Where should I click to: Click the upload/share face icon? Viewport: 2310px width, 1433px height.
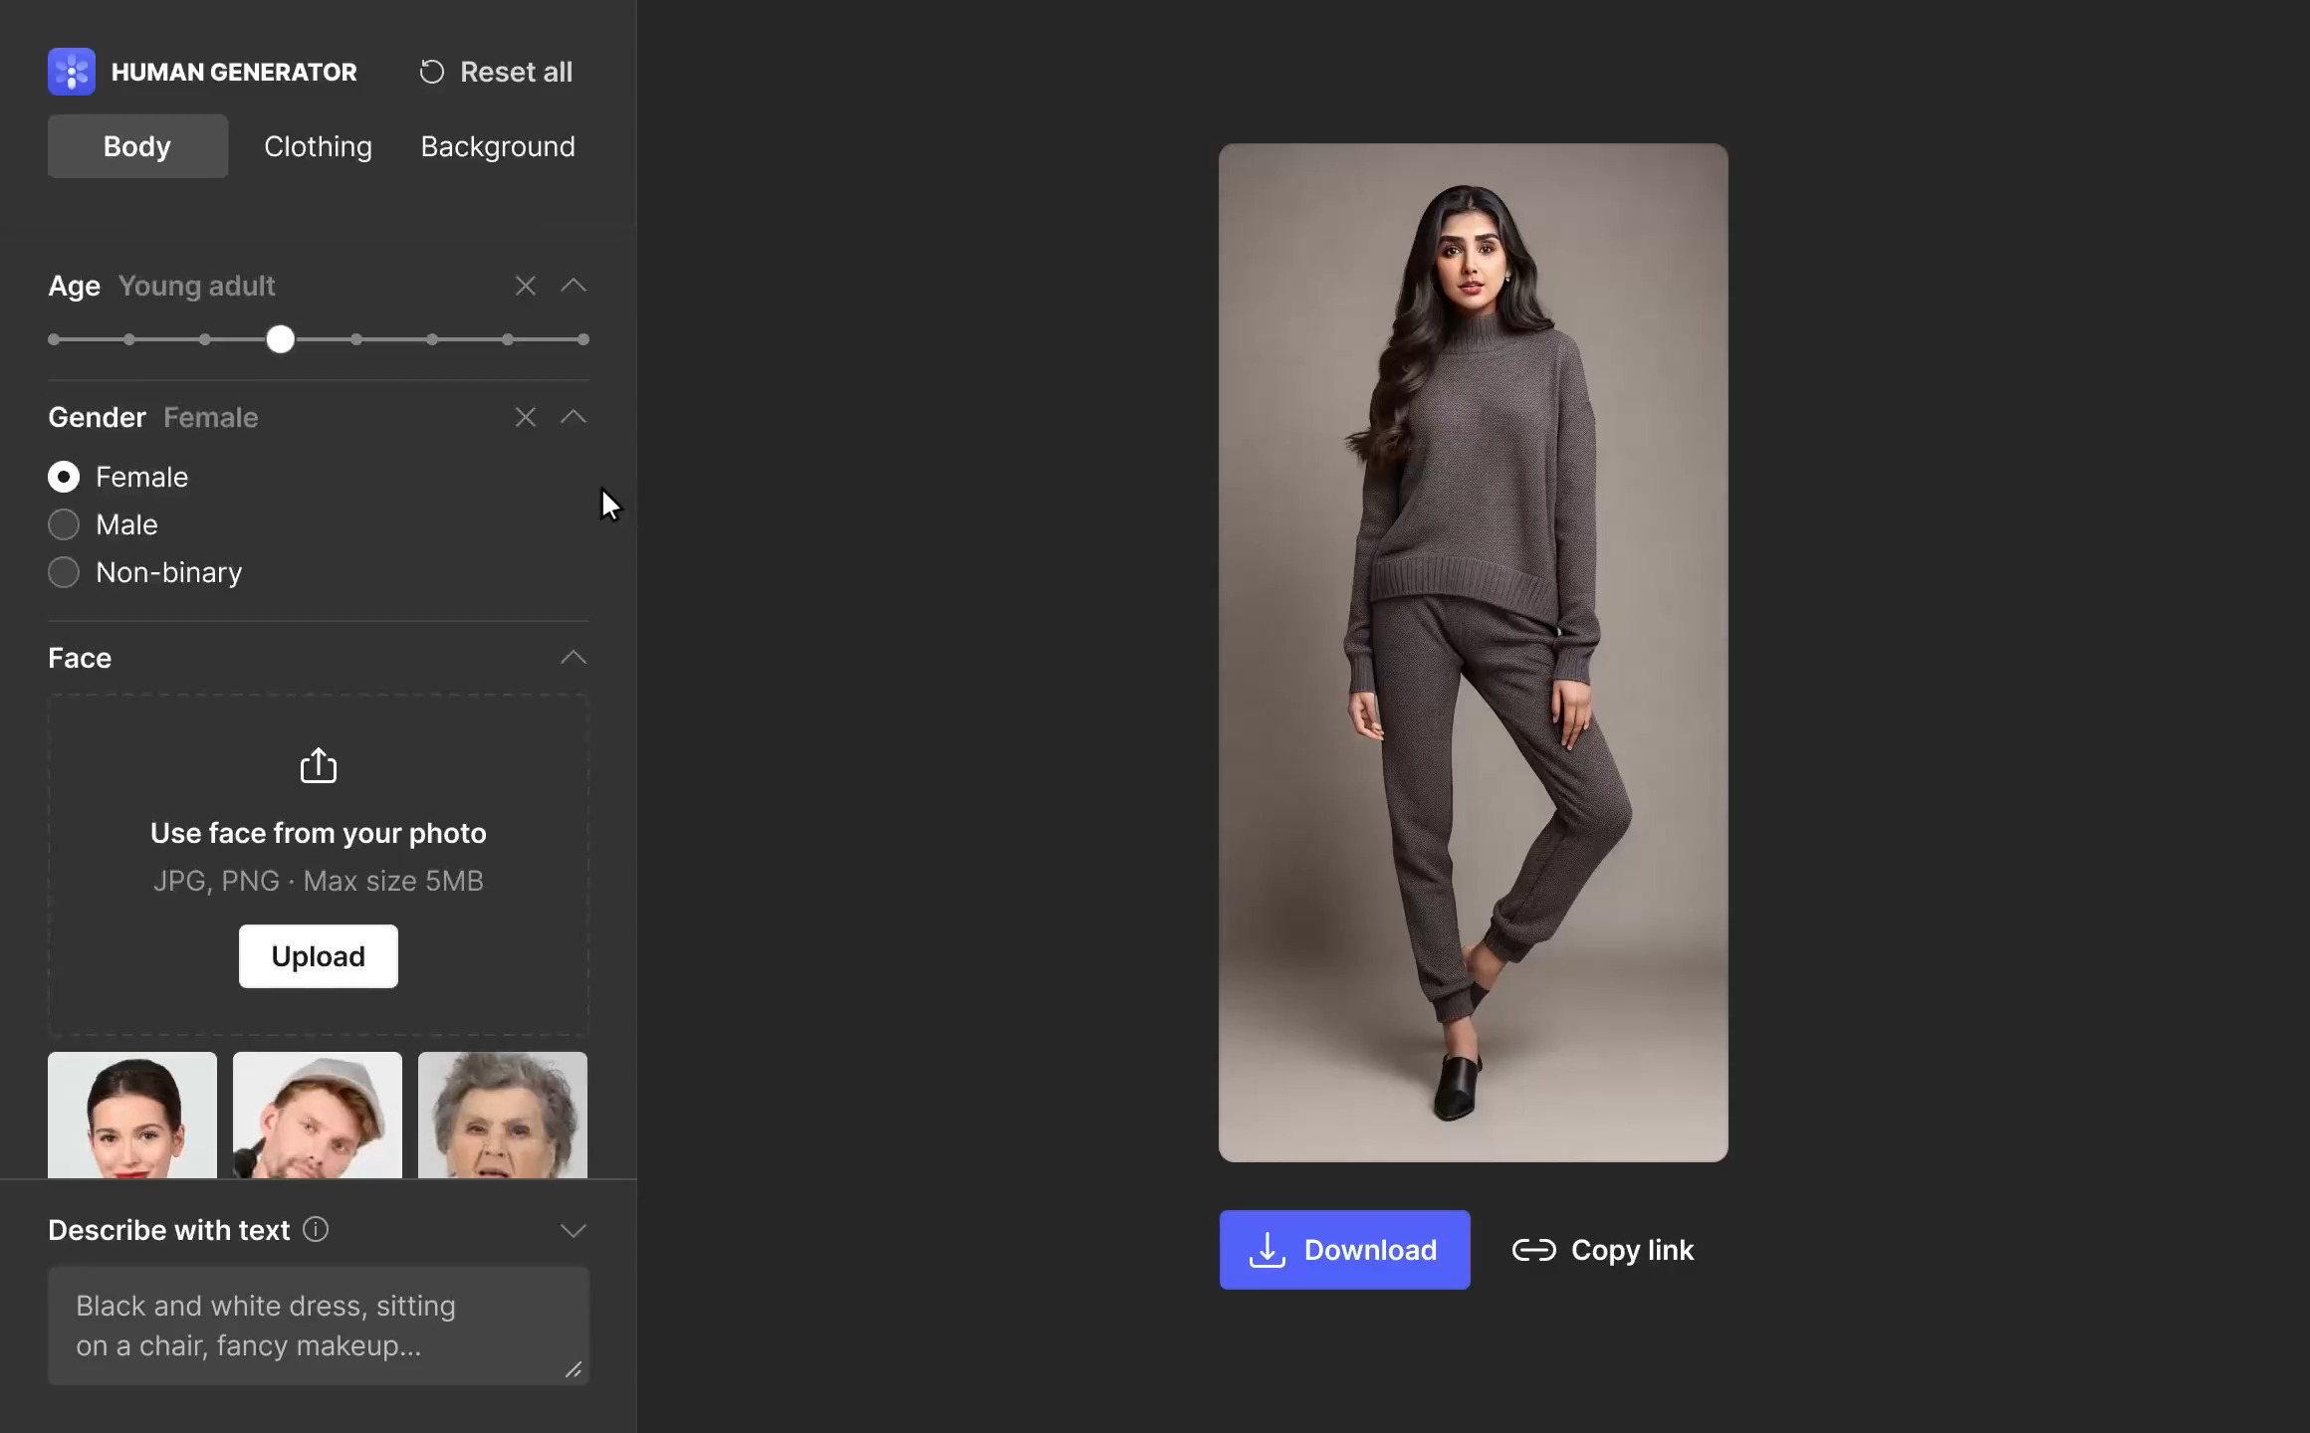click(x=317, y=764)
